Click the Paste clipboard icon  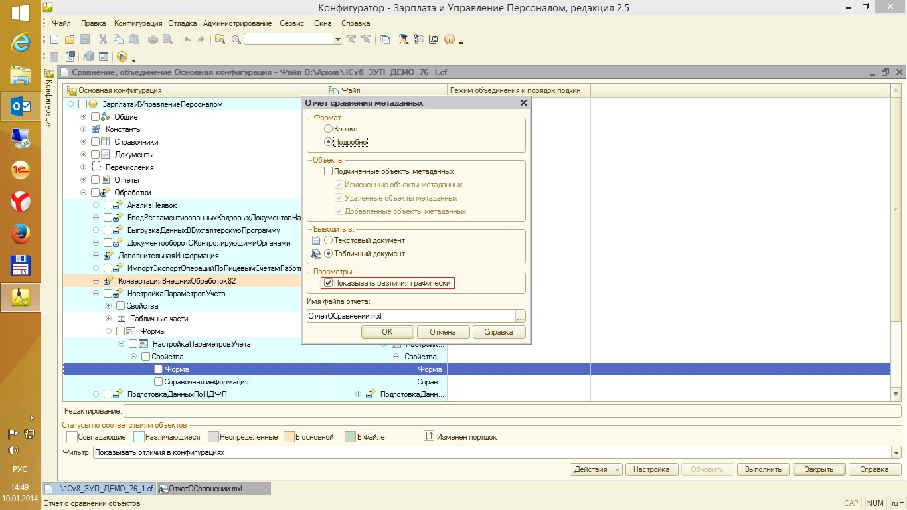pos(133,40)
